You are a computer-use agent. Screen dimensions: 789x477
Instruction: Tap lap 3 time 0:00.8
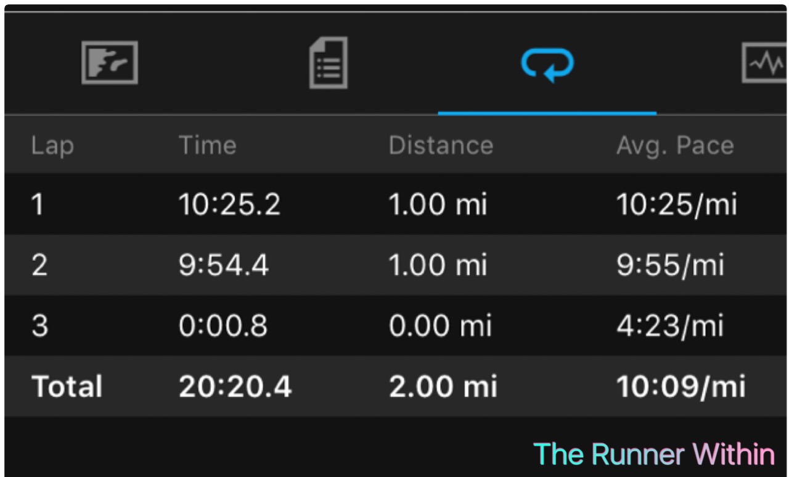(x=223, y=326)
